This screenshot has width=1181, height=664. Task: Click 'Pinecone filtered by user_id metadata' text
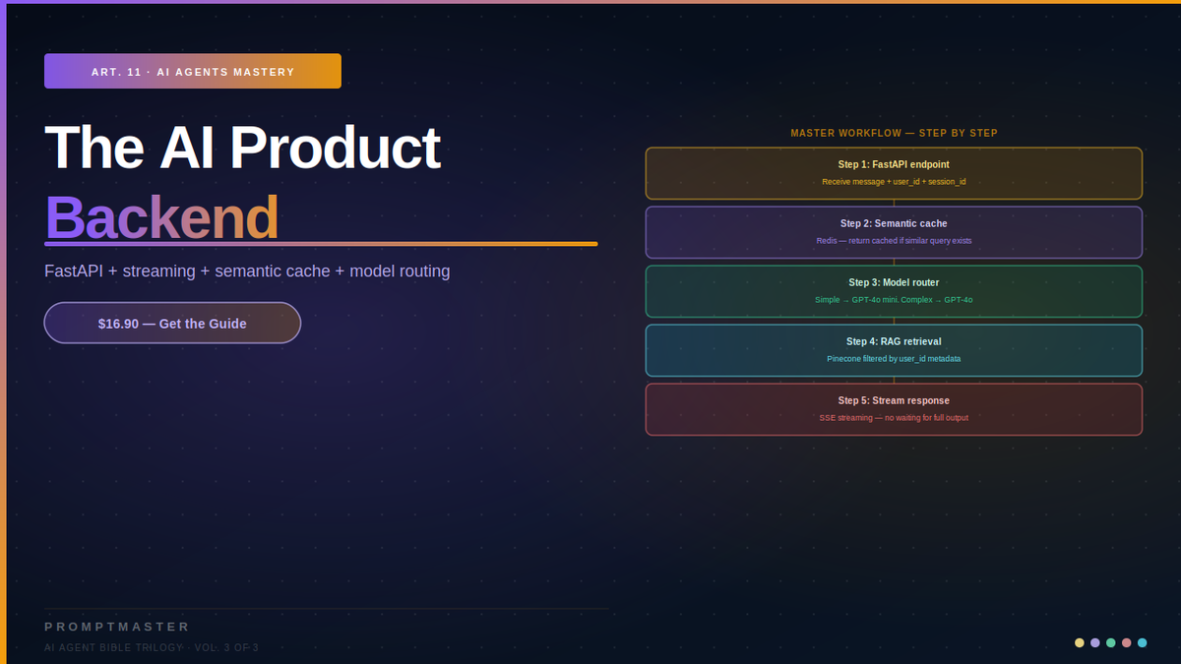pyautogui.click(x=894, y=359)
